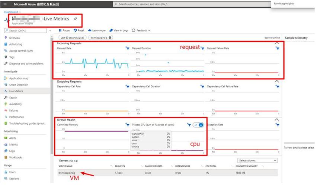317x186 pixels.
Task: Click Last 60 seconds (Live) pill
Action: (73, 38)
